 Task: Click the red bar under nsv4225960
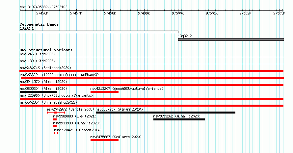tap(151, 99)
